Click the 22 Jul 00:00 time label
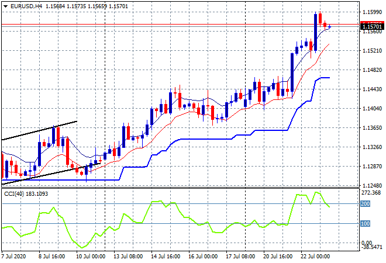 coord(315,257)
